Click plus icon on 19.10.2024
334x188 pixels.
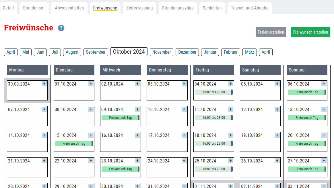click(277, 135)
